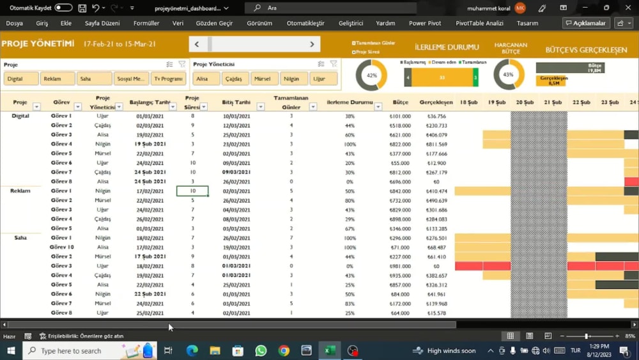Switch to Gözden Geçir tab
This screenshot has width=639, height=360.
pos(214,23)
